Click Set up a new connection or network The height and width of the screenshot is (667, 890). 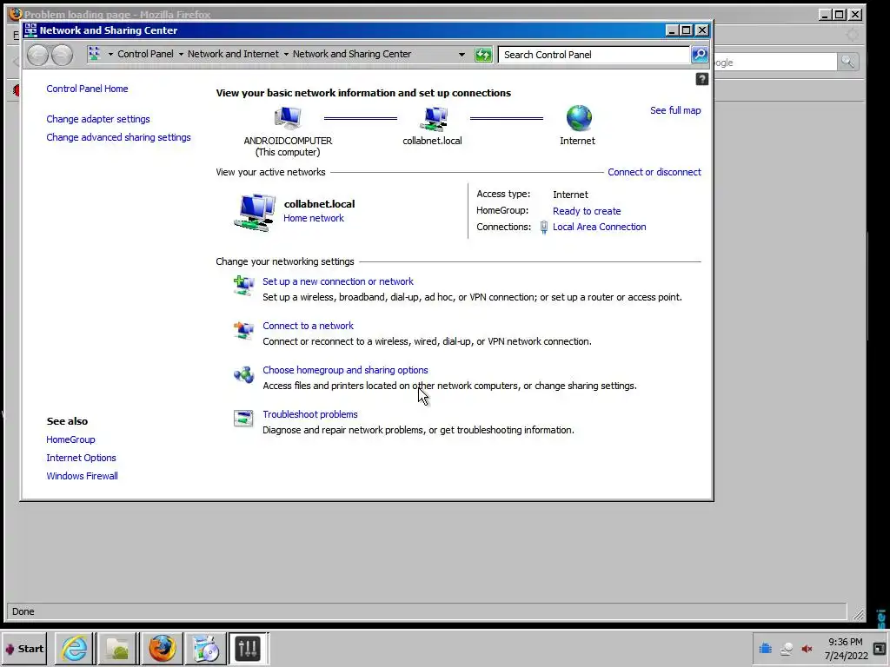pos(338,281)
